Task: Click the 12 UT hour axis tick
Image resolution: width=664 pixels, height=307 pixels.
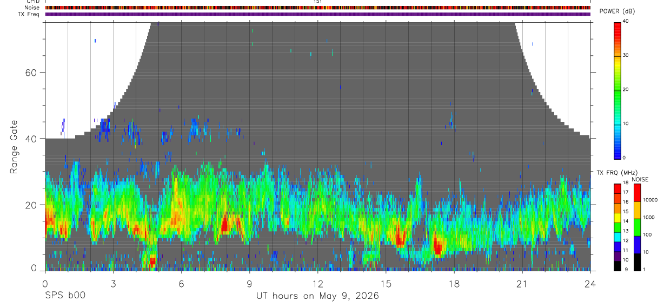Action: point(318,284)
